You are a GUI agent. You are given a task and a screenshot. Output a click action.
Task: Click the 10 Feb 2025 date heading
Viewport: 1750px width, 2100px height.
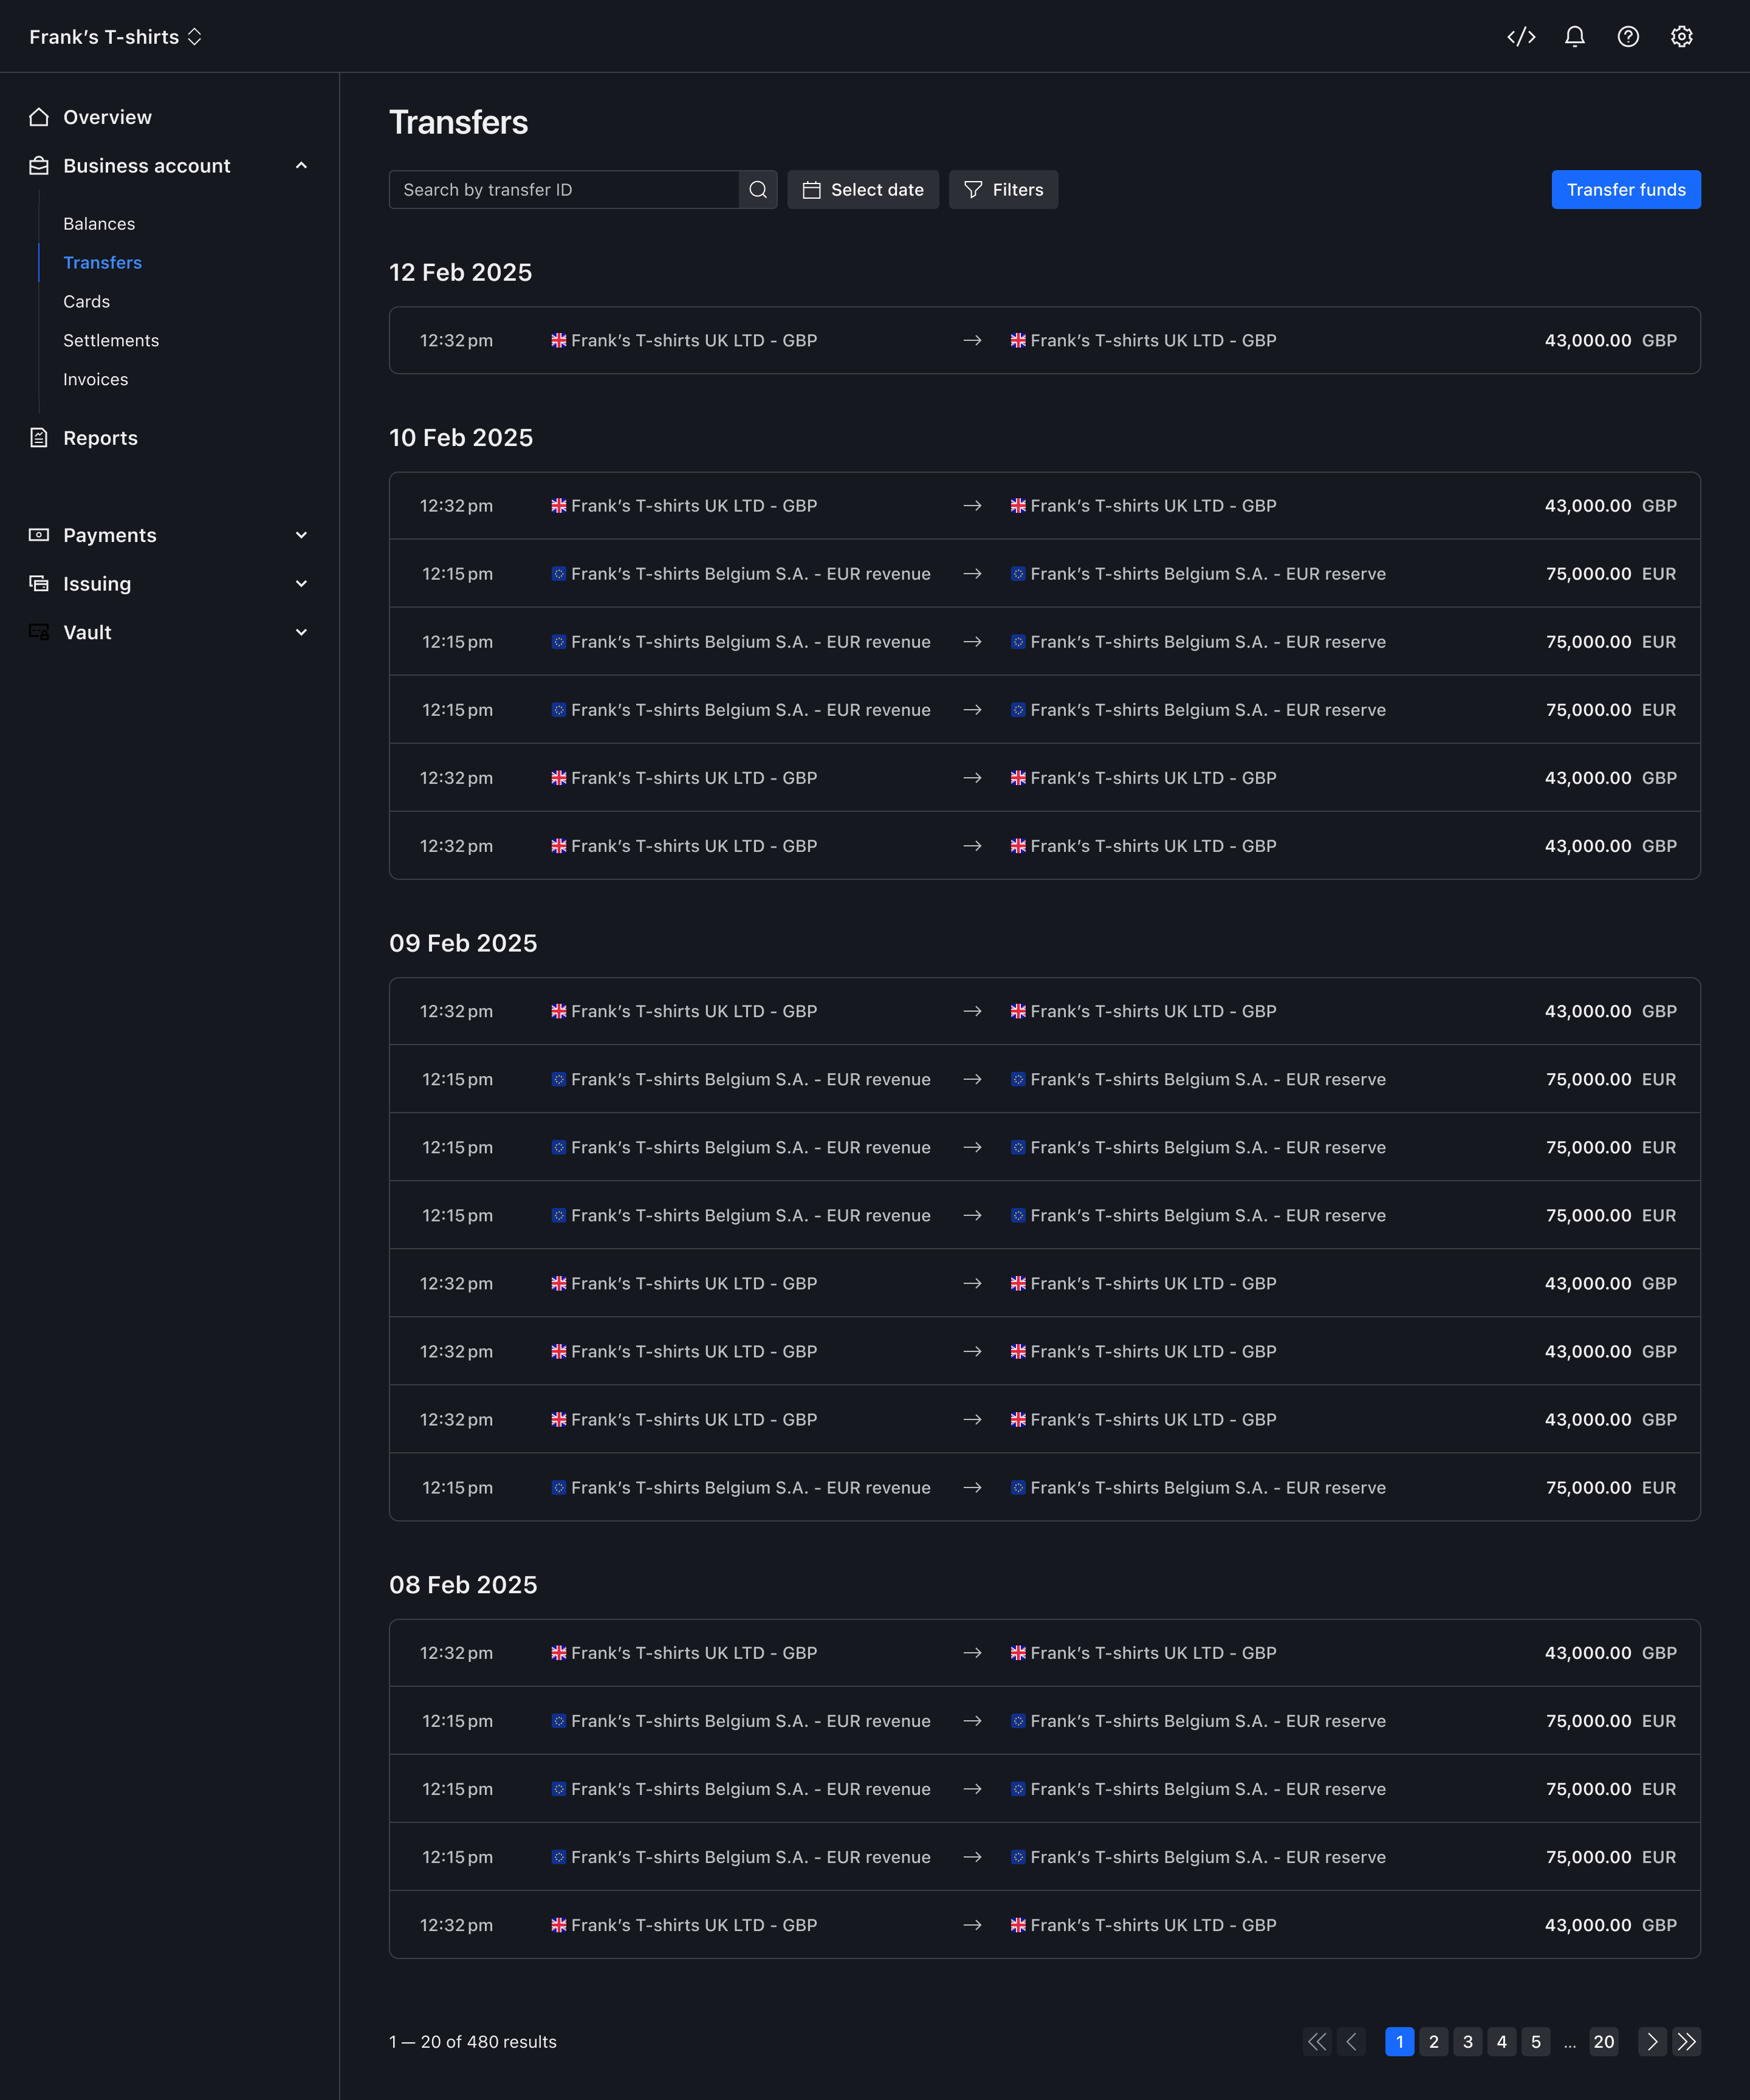coord(461,438)
